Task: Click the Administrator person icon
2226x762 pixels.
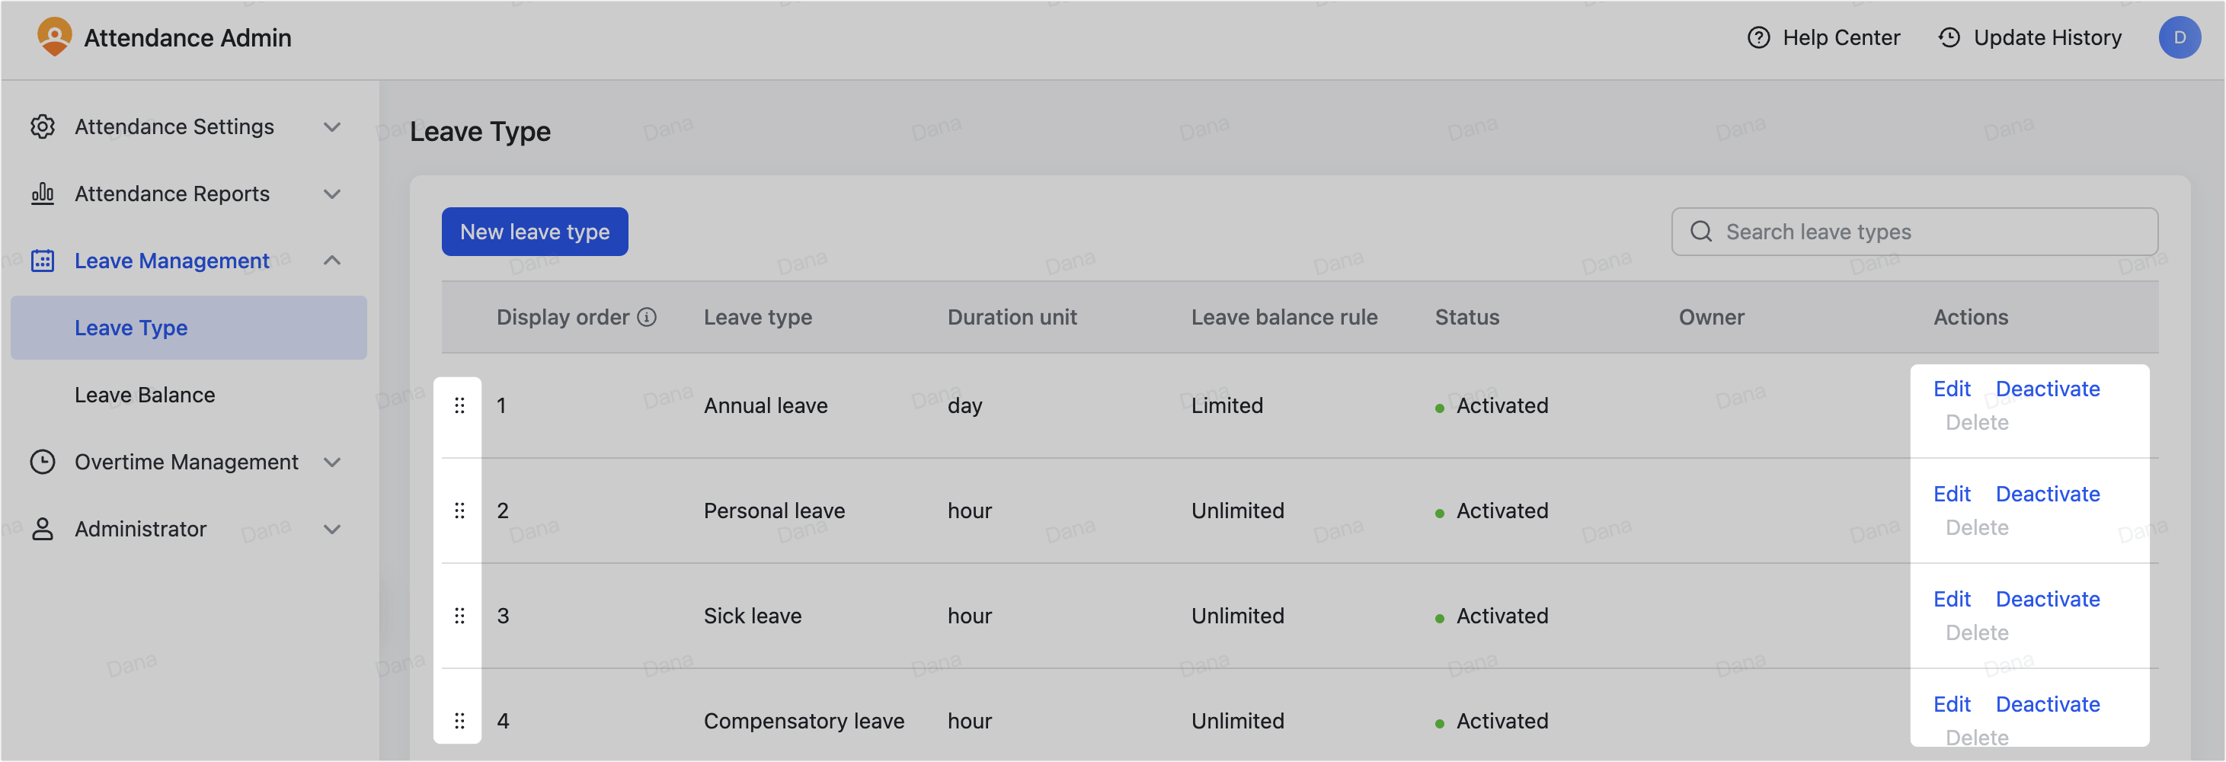Action: 43,529
